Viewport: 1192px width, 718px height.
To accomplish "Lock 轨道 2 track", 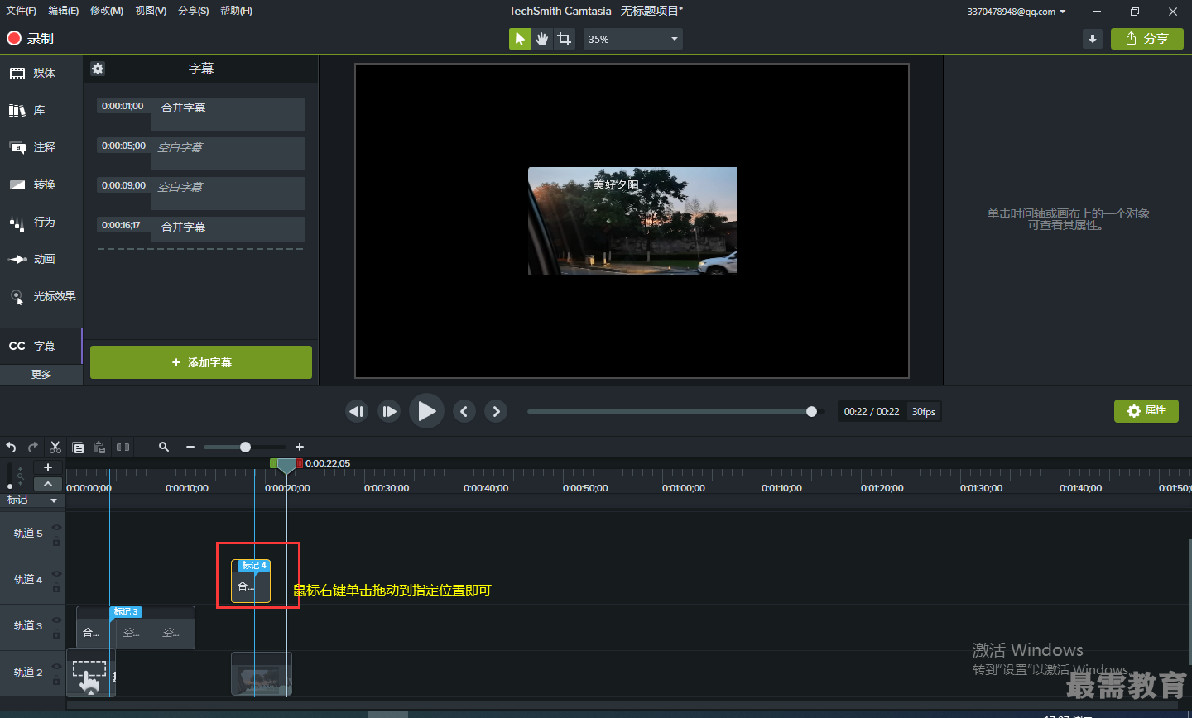I will pos(56,681).
